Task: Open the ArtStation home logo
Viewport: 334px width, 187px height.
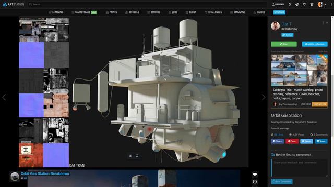Action: (13, 4)
